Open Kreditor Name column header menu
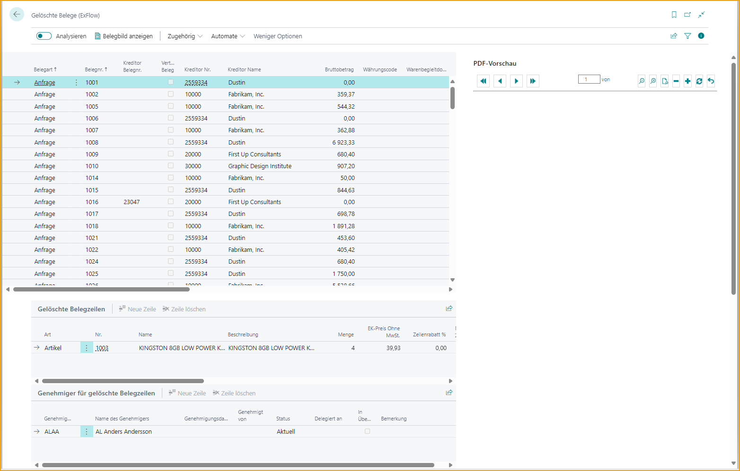This screenshot has width=740, height=471. (x=244, y=69)
